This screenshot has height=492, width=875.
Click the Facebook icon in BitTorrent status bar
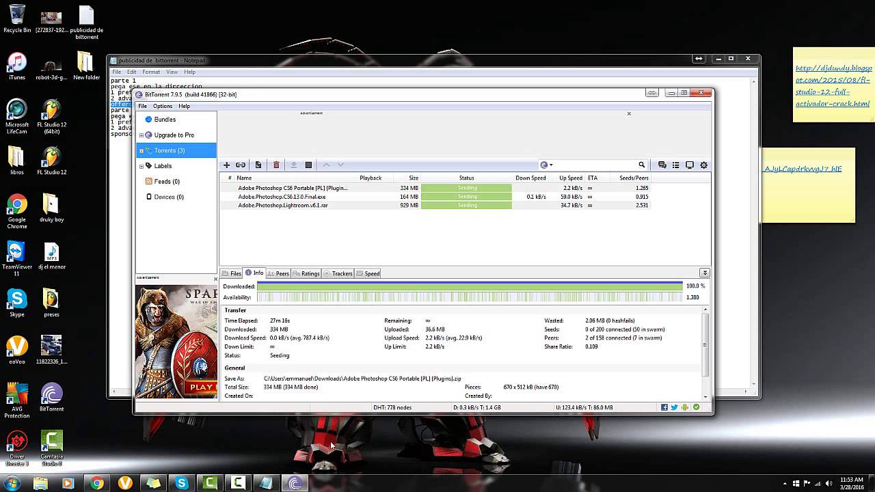pos(664,407)
